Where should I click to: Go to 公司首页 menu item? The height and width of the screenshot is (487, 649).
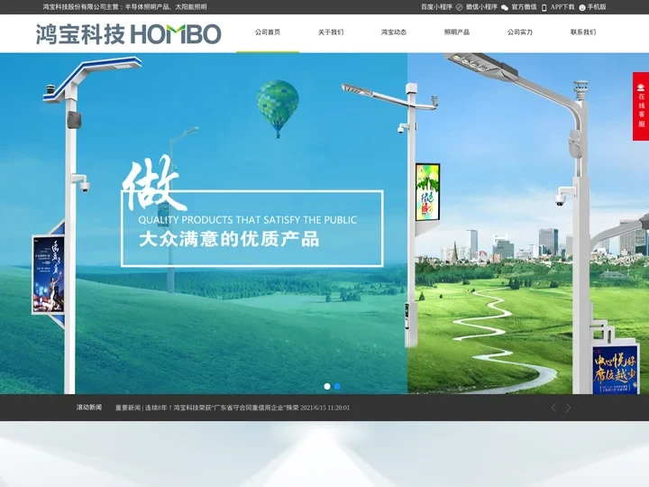click(x=268, y=32)
